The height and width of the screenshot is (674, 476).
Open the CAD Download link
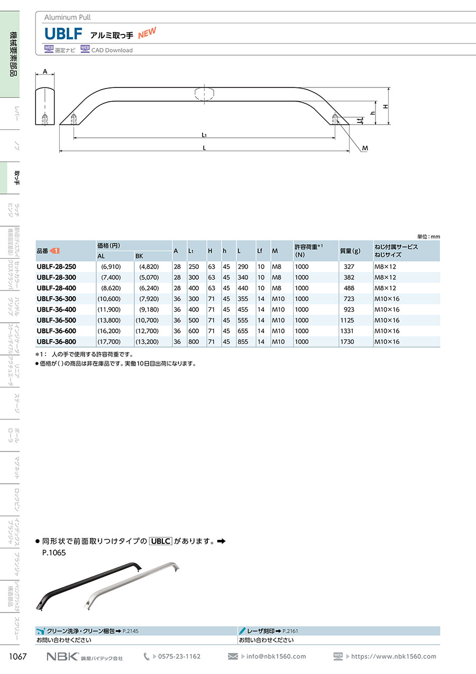pyautogui.click(x=112, y=50)
